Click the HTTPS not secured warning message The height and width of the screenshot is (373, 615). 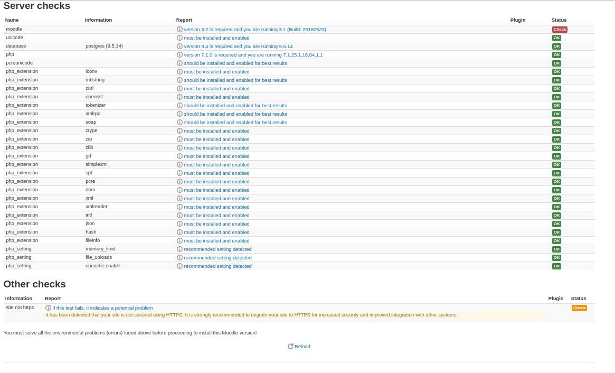tap(251, 315)
